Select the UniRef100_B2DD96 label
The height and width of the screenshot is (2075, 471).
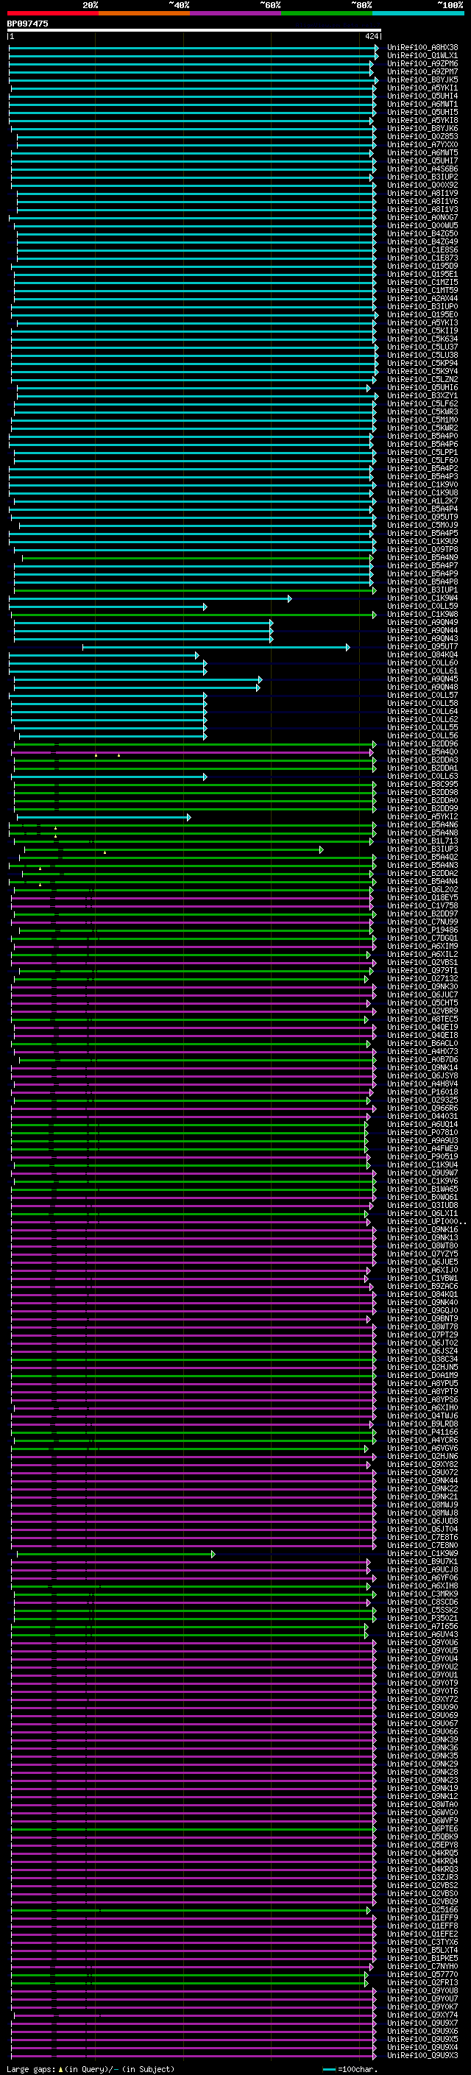[422, 744]
